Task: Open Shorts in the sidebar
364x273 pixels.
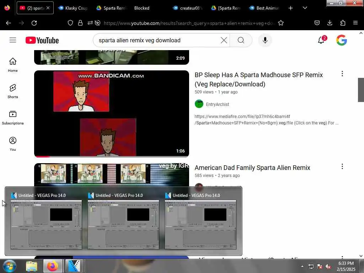Action: [13, 91]
